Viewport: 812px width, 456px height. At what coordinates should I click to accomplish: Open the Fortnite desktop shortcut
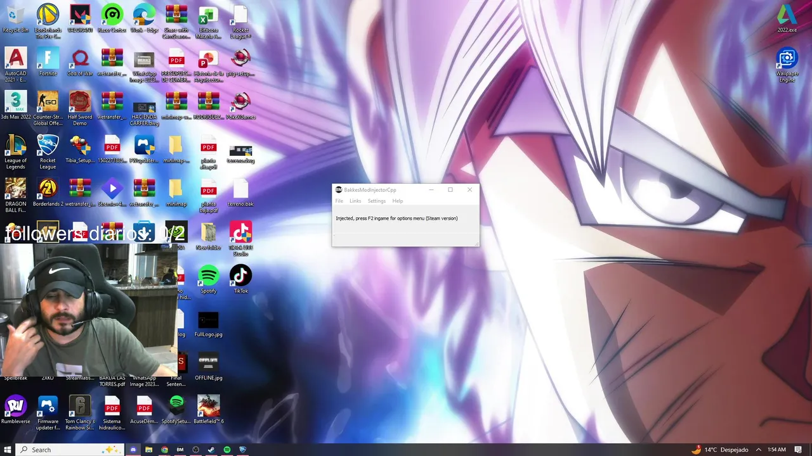(x=48, y=62)
